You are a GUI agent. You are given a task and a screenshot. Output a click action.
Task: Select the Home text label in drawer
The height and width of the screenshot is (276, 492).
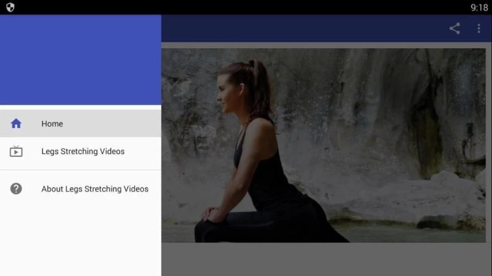coord(52,124)
